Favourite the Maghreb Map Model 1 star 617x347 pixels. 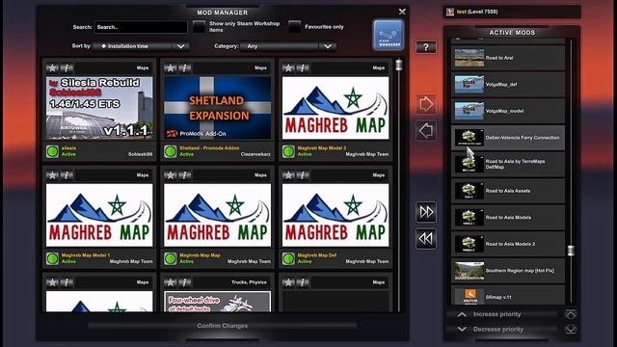52,175
